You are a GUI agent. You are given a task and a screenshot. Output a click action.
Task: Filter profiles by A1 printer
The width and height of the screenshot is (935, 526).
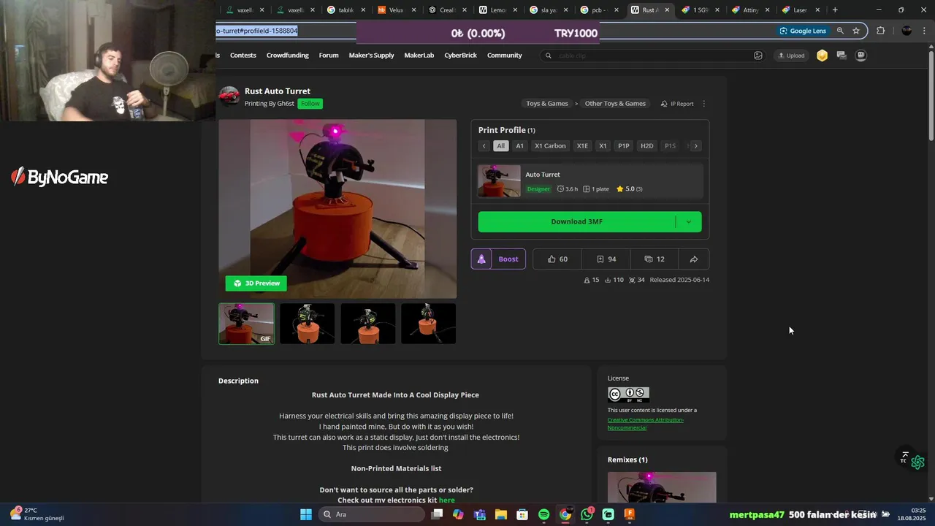click(x=520, y=146)
